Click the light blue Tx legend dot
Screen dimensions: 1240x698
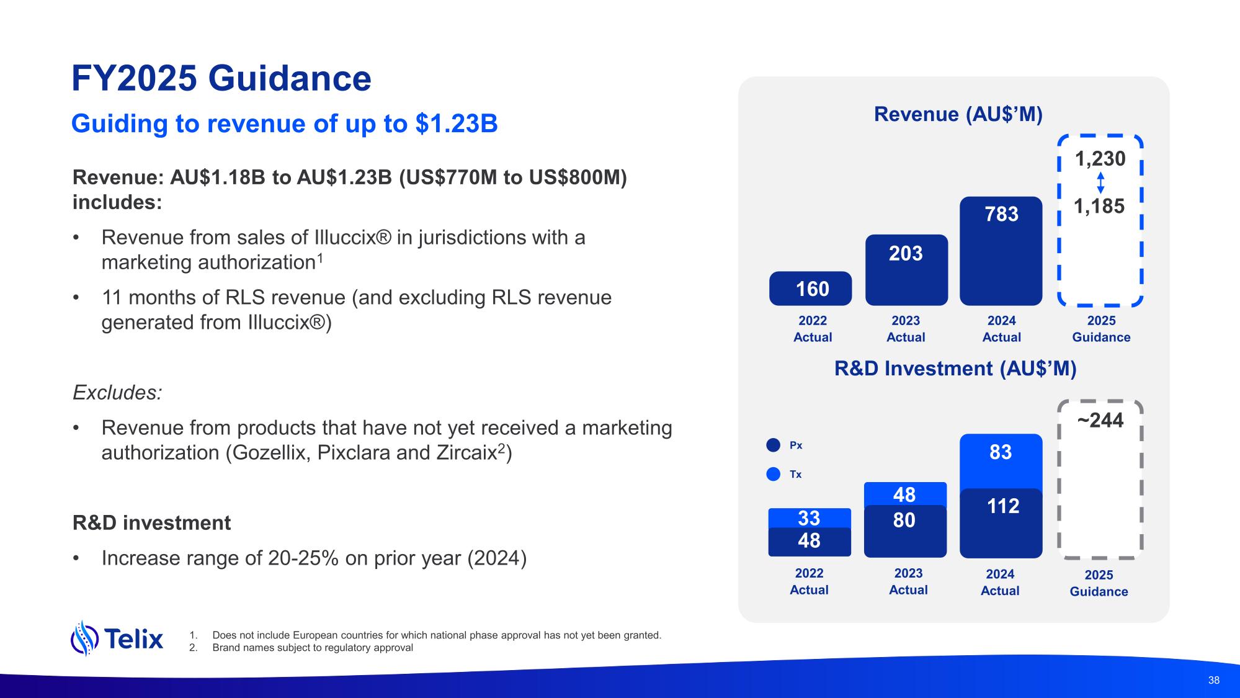tap(774, 474)
